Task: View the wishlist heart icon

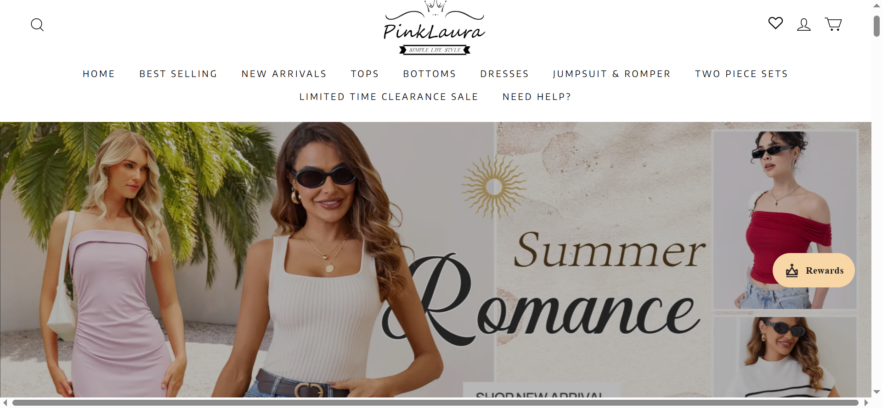Action: [x=775, y=23]
